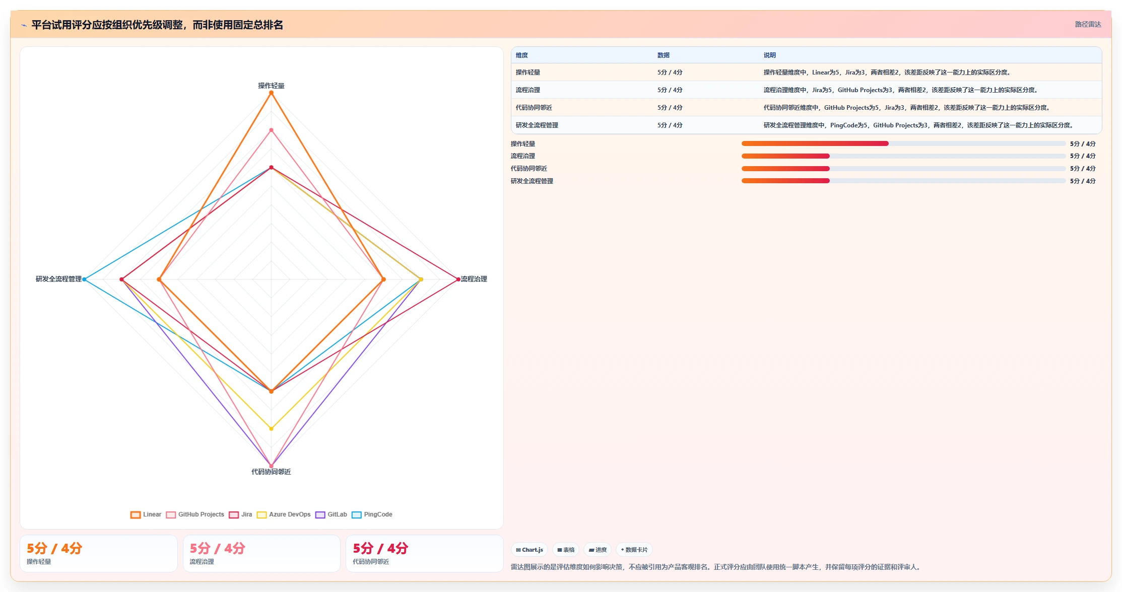Viewport: 1122px width, 592px height.
Task: Toggle GitHub Projects legend entry
Action: point(195,514)
